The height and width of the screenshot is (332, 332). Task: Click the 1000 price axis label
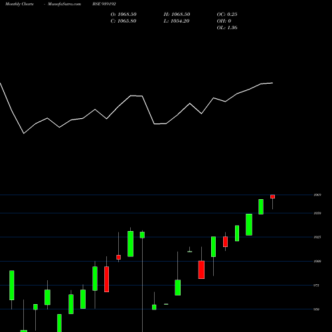click(x=317, y=262)
